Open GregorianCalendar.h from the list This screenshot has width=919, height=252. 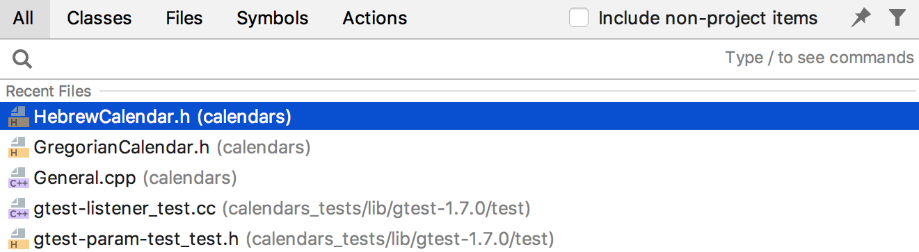tap(459, 147)
